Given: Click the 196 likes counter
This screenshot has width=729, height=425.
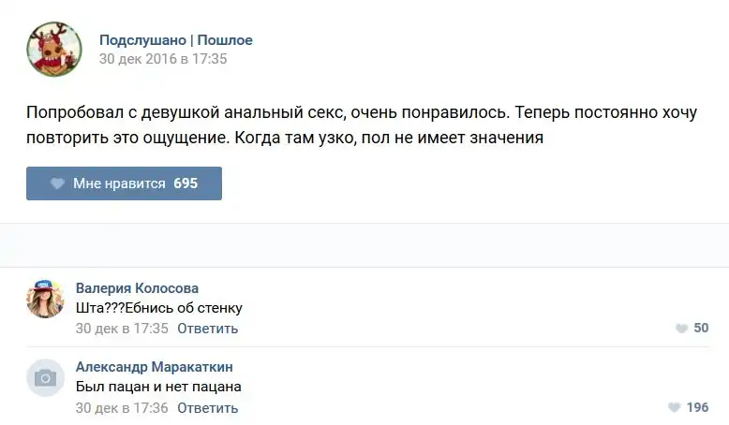Looking at the screenshot, I should [697, 408].
